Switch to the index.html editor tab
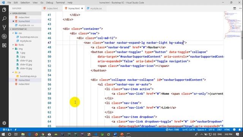Viewport: 243px width, 137px height. click(x=52, y=8)
